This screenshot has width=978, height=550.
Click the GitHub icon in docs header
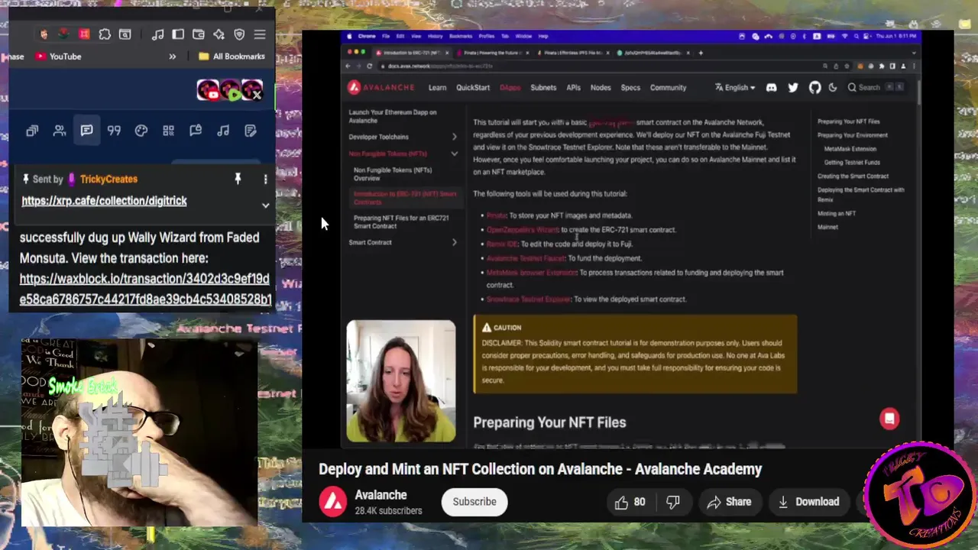pos(814,88)
